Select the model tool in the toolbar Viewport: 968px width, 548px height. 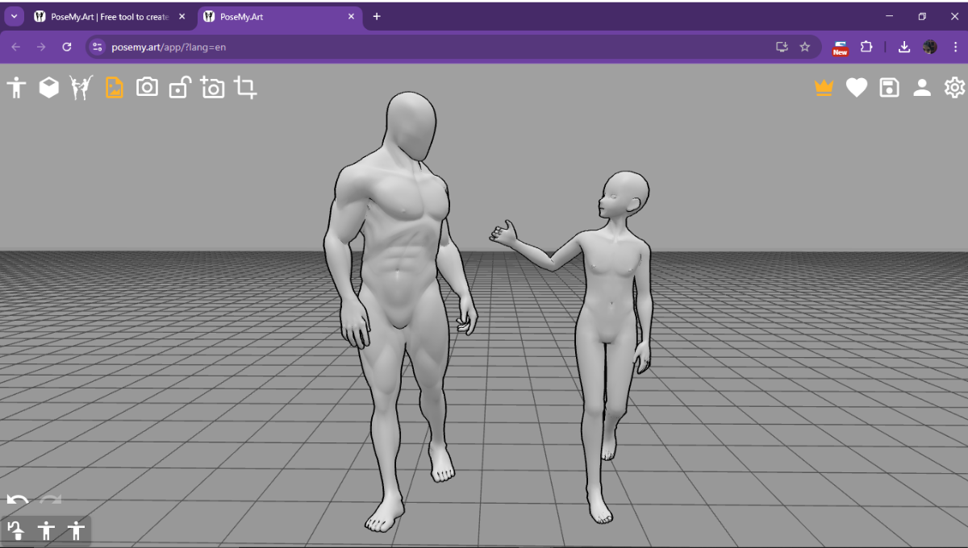(15, 87)
